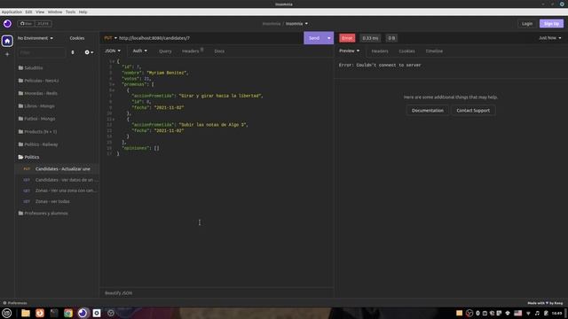Open the Send options dropdown arrow
This screenshot has height=319, width=568.
tap(329, 38)
